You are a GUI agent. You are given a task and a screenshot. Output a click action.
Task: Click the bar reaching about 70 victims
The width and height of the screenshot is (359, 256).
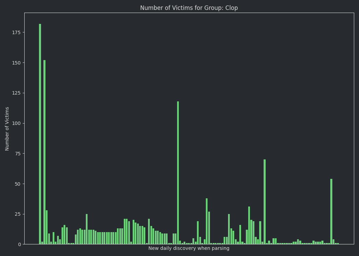coord(265,202)
